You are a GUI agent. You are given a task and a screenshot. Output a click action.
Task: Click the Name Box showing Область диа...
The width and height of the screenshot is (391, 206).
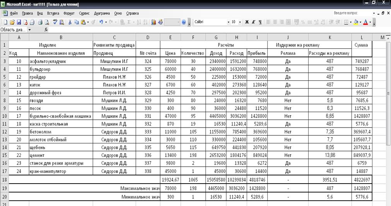(14, 30)
